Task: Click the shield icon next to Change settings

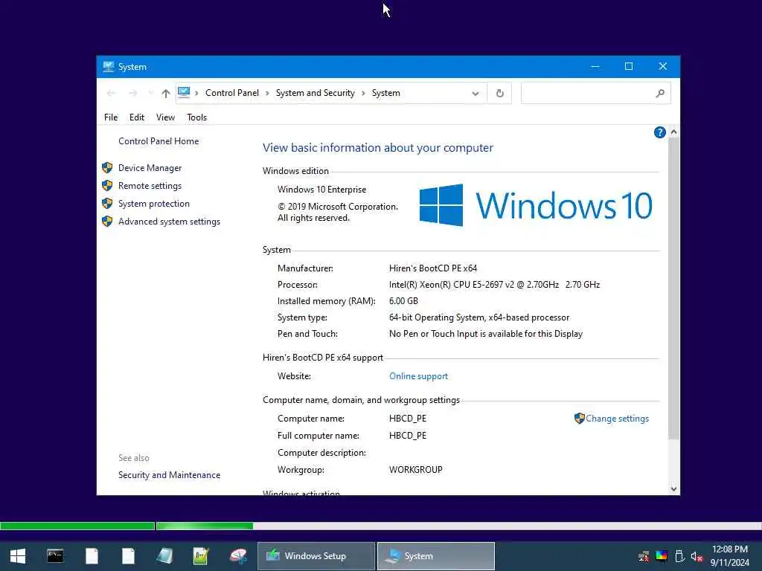Action: tap(579, 419)
